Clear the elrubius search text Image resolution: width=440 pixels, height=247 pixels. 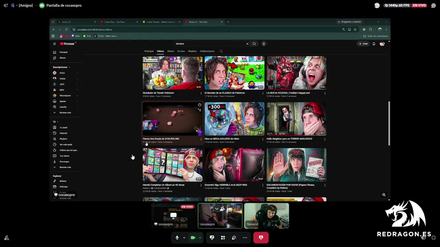(247, 44)
